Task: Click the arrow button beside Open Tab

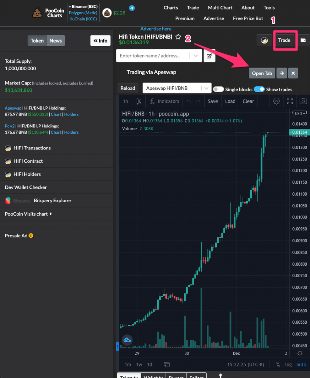Action: tap(282, 73)
